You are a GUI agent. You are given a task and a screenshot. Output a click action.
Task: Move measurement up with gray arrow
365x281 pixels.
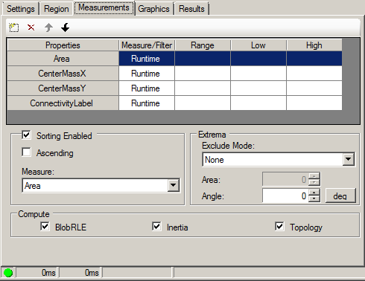click(x=48, y=28)
